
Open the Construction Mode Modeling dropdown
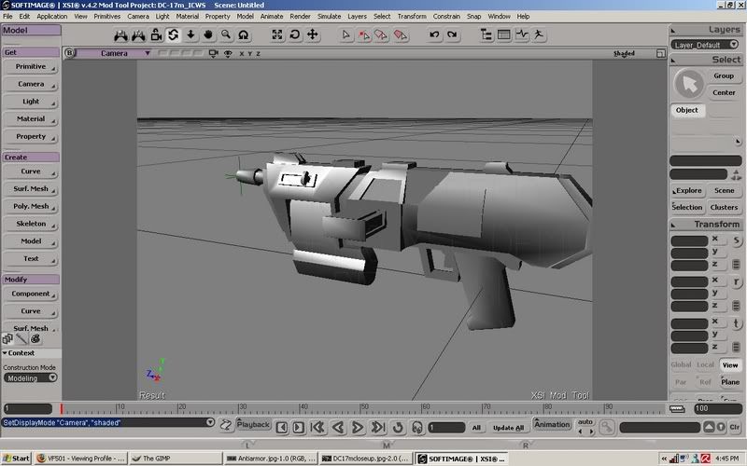click(31, 378)
